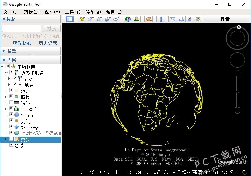Expand the 位置 panel

pyautogui.click(x=4, y=51)
